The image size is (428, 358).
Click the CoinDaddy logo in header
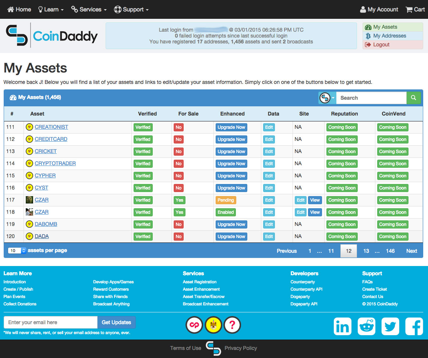click(52, 35)
